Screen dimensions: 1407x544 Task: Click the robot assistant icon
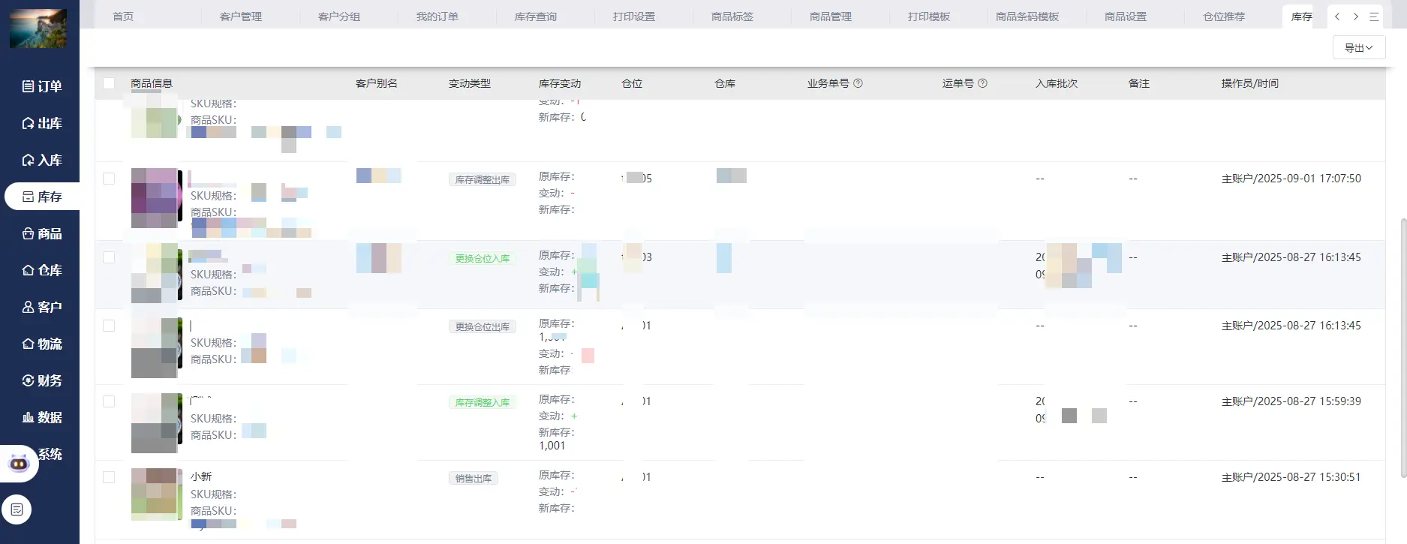(x=19, y=464)
